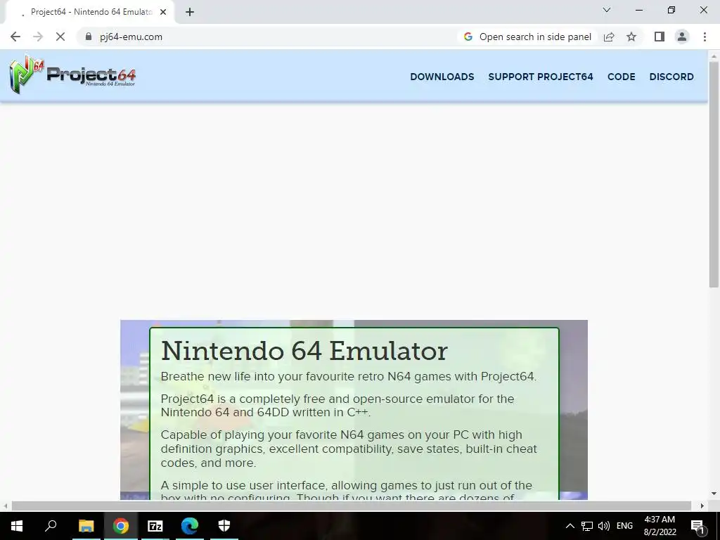Open 7-Zip from the taskbar
The image size is (720, 540).
tap(155, 526)
